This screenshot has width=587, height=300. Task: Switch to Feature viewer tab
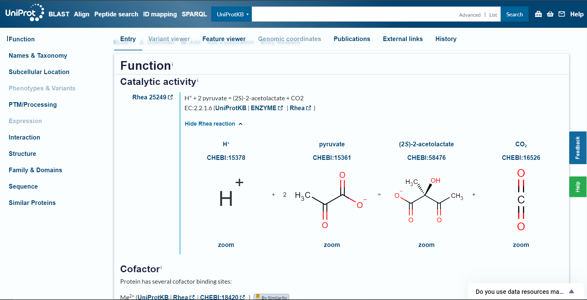click(224, 39)
